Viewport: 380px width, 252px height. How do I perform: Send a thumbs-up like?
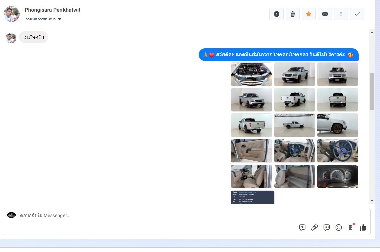[x=363, y=228]
